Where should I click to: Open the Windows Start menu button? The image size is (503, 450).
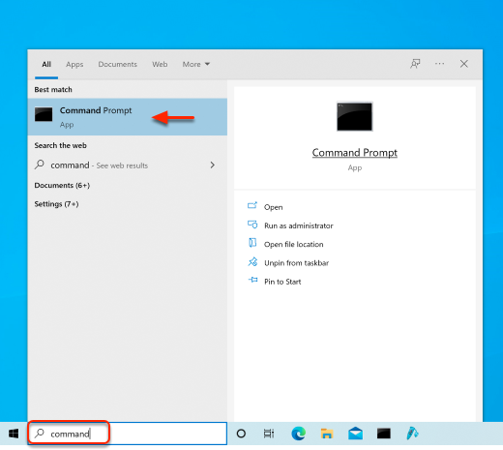(x=14, y=434)
